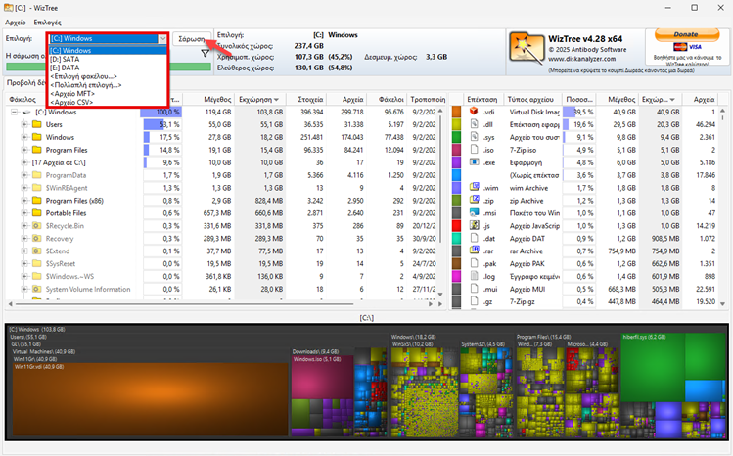Click the $Recycle.Bin folder icon
The height and width of the screenshot is (456, 733).
coord(38,225)
